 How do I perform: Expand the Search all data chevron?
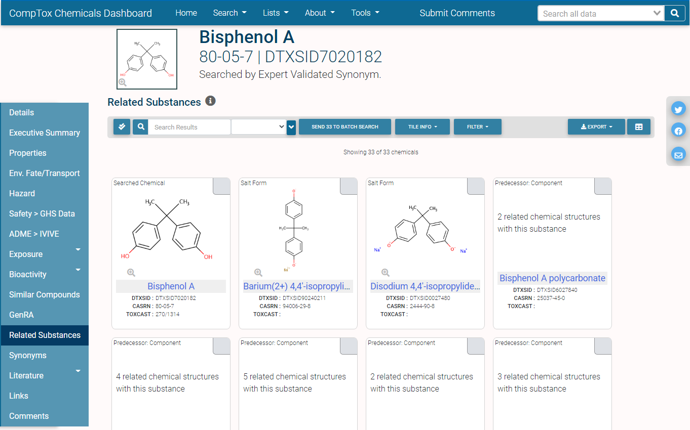(x=657, y=14)
